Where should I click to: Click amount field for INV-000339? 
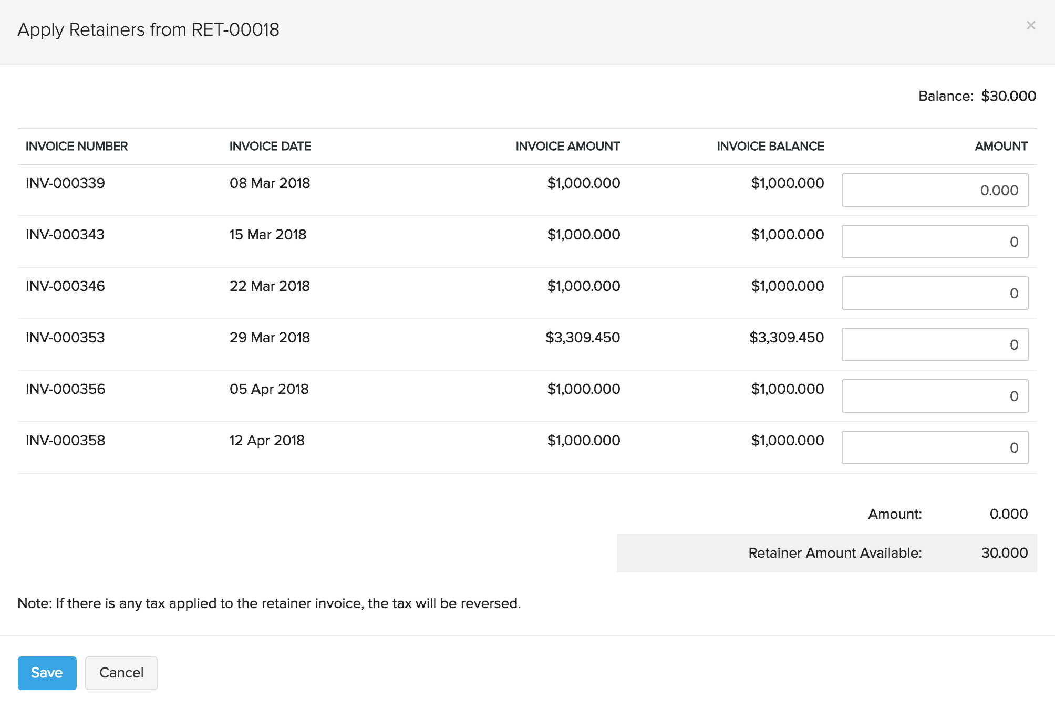point(934,190)
